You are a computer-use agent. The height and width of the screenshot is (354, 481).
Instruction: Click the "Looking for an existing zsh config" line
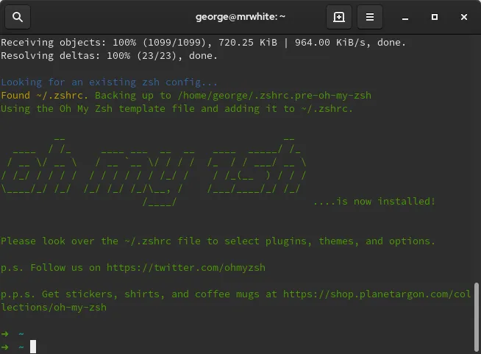click(x=110, y=82)
